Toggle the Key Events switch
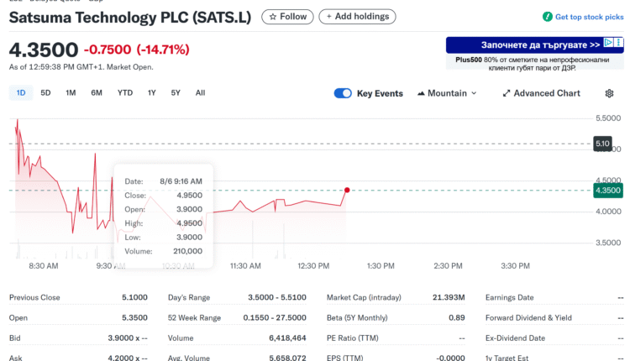Image resolution: width=630 pixels, height=361 pixels. (x=343, y=93)
